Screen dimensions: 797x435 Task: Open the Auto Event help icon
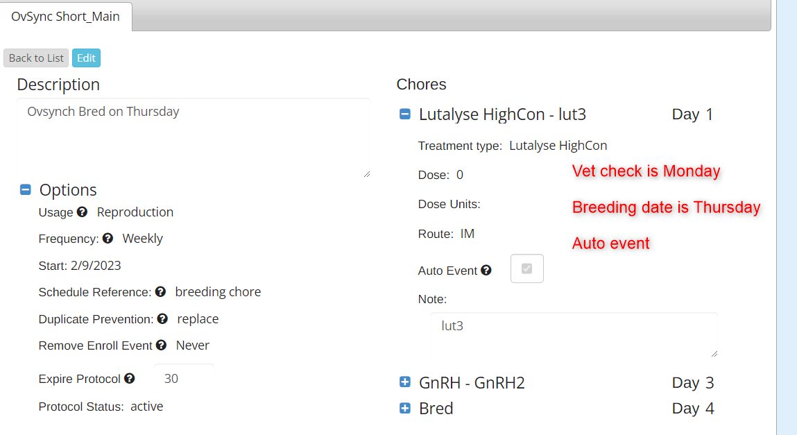tap(486, 271)
